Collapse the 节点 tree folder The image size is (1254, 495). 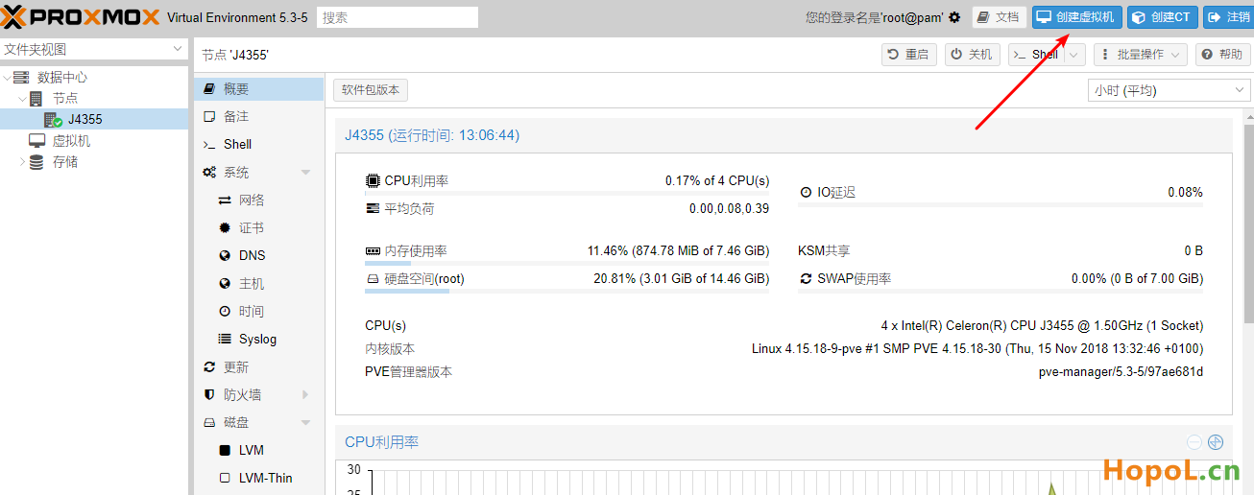tap(23, 99)
